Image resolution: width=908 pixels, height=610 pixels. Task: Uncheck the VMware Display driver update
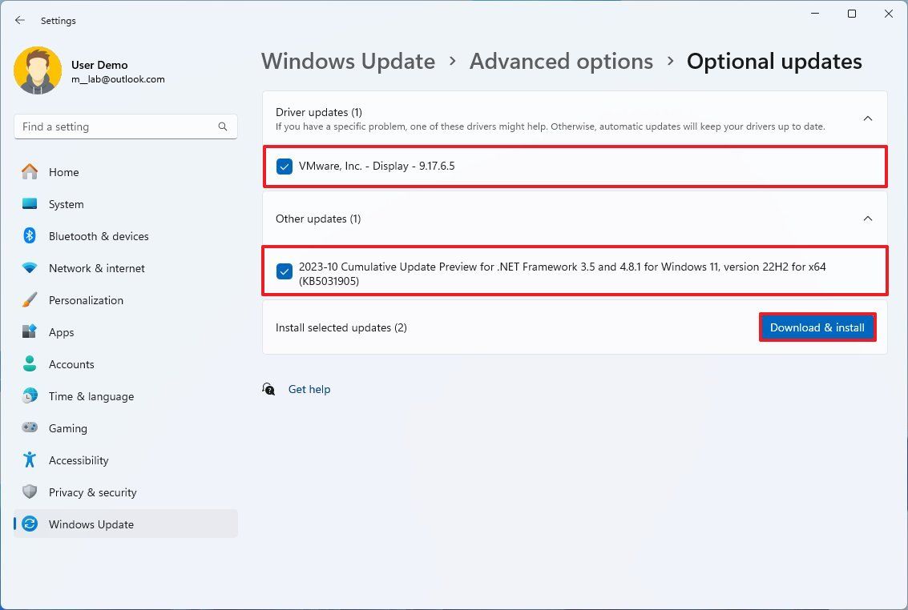point(284,166)
